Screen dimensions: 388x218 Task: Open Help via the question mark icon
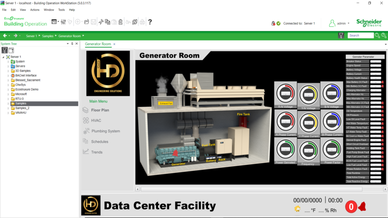(x=150, y=22)
